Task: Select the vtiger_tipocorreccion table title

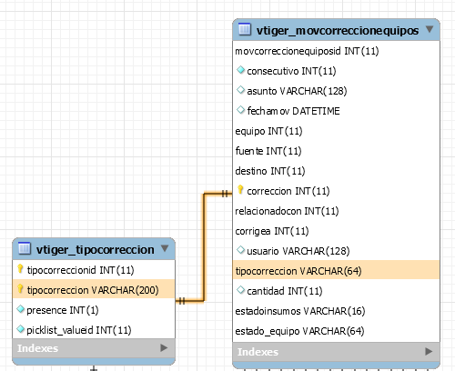Action: (96, 250)
